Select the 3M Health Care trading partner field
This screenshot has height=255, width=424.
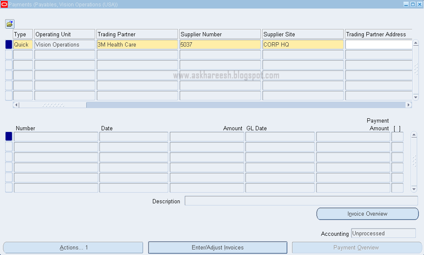click(137, 44)
